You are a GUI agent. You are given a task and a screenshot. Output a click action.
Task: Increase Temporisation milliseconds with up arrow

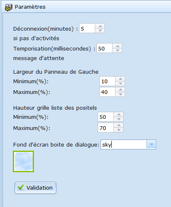pos(118,46)
